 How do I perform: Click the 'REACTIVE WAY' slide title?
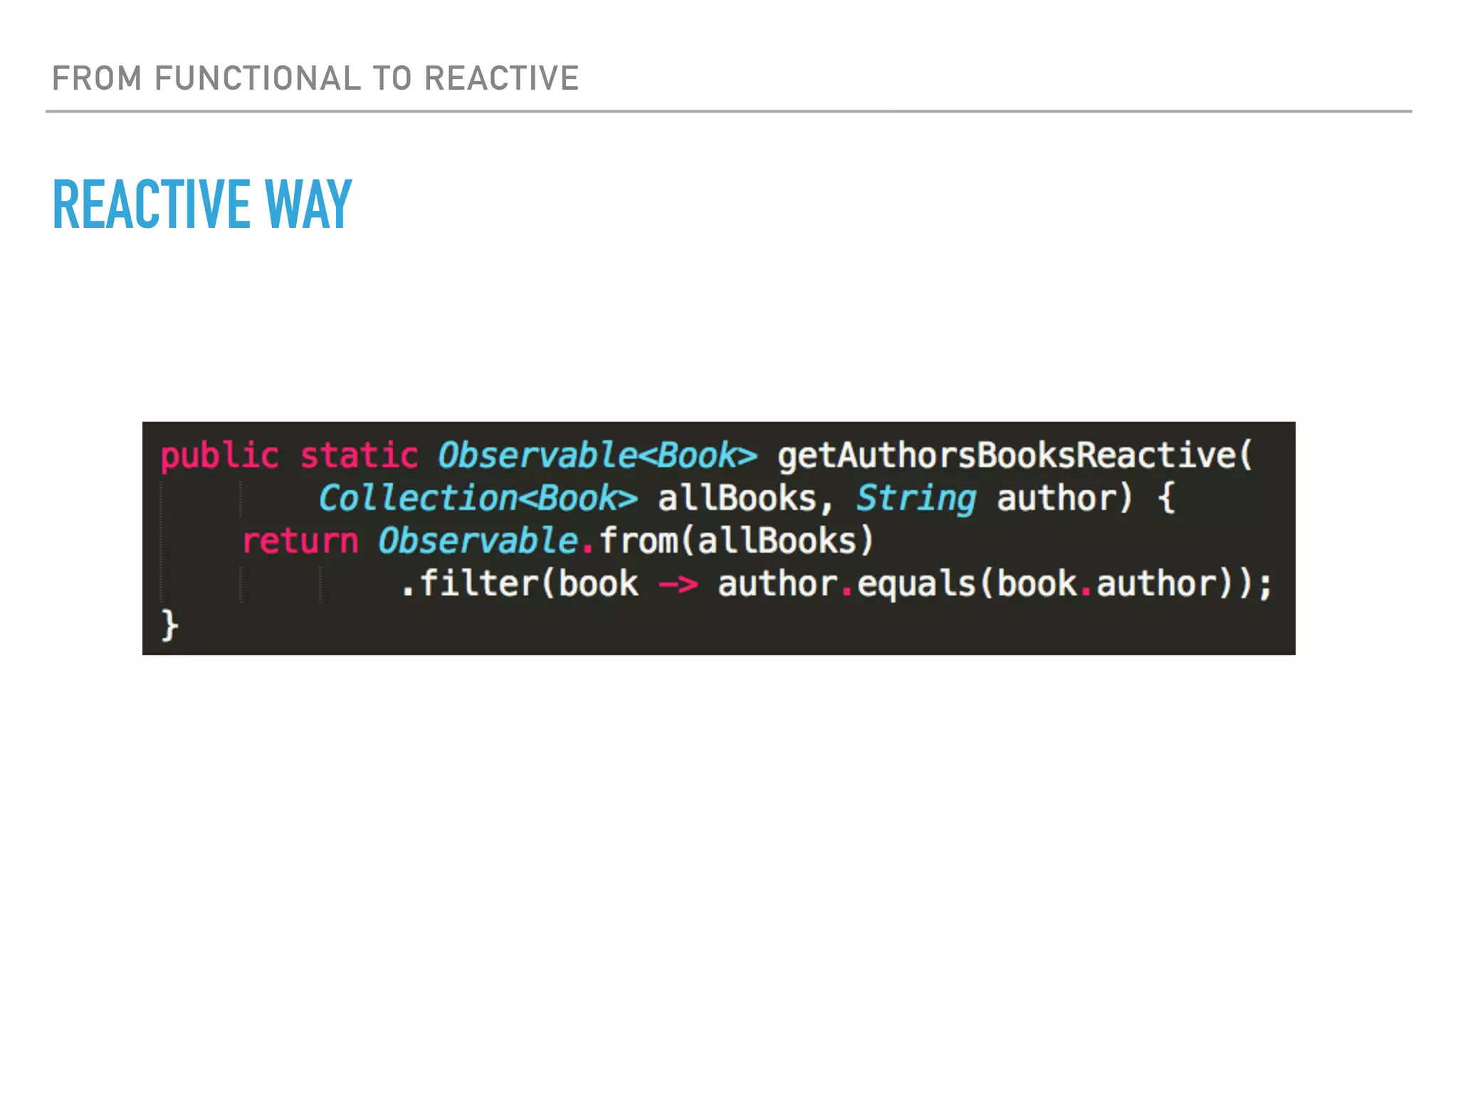pos(202,204)
